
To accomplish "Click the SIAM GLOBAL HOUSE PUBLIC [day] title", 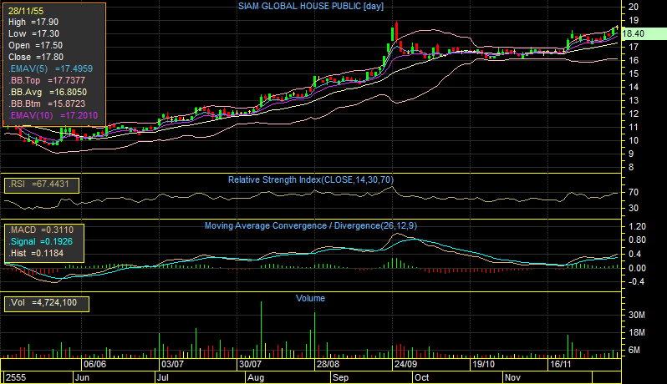I will [311, 7].
